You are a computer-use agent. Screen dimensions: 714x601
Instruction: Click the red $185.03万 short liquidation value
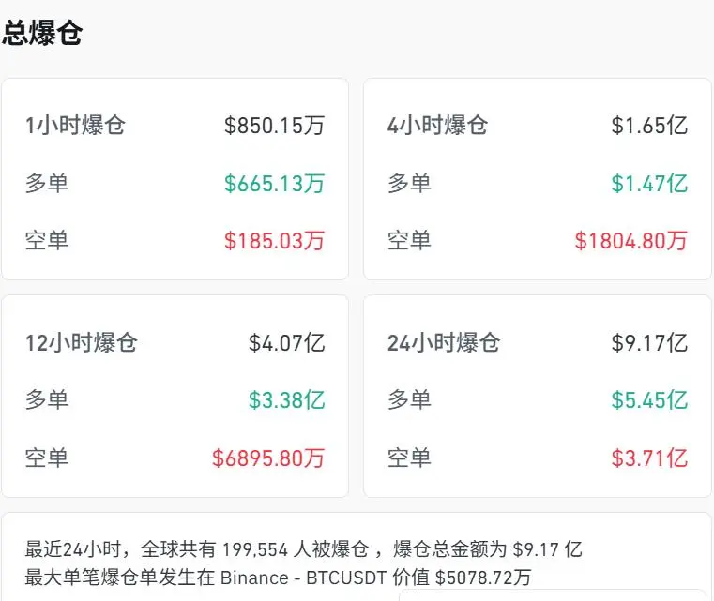pyautogui.click(x=274, y=240)
